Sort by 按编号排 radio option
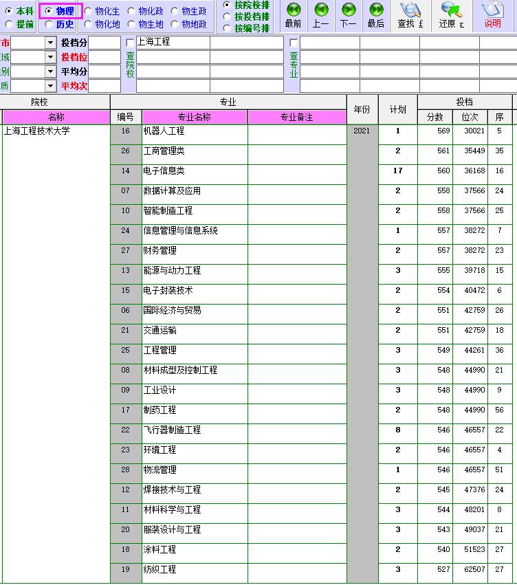This screenshot has height=585, width=517. tap(226, 28)
